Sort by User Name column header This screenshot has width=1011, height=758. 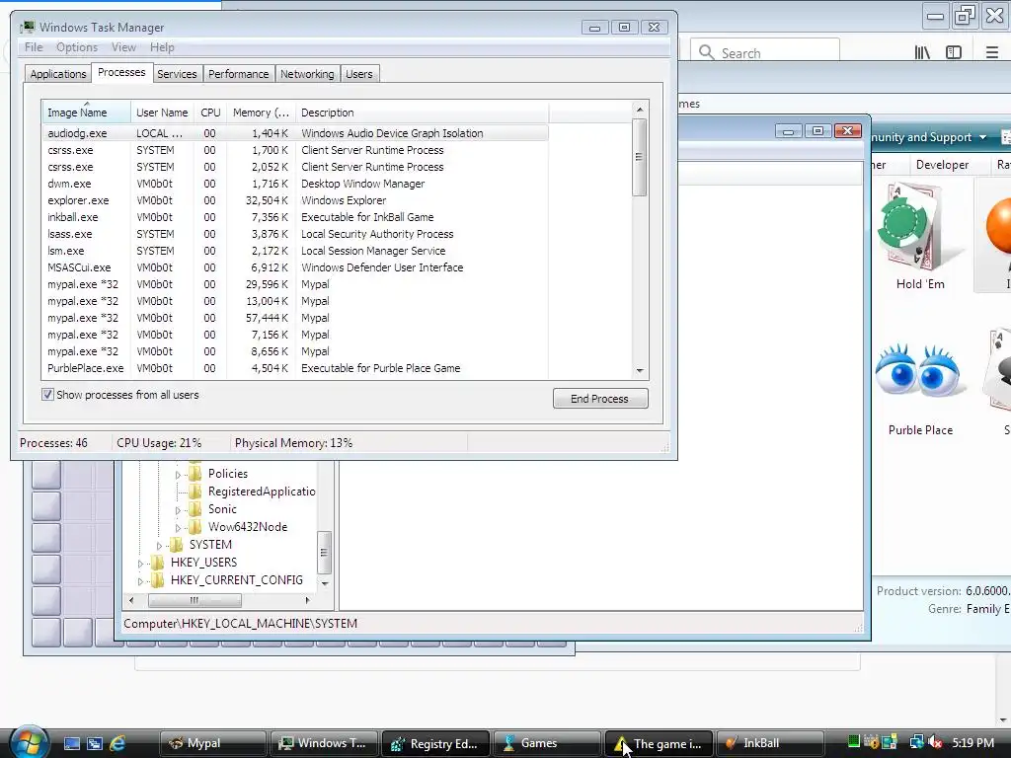(162, 113)
